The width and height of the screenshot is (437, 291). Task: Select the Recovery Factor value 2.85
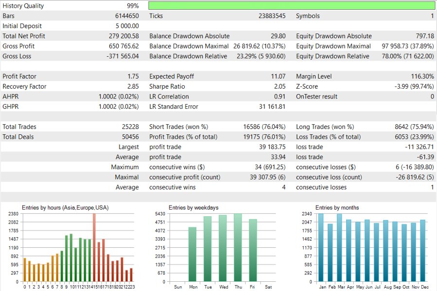point(133,86)
